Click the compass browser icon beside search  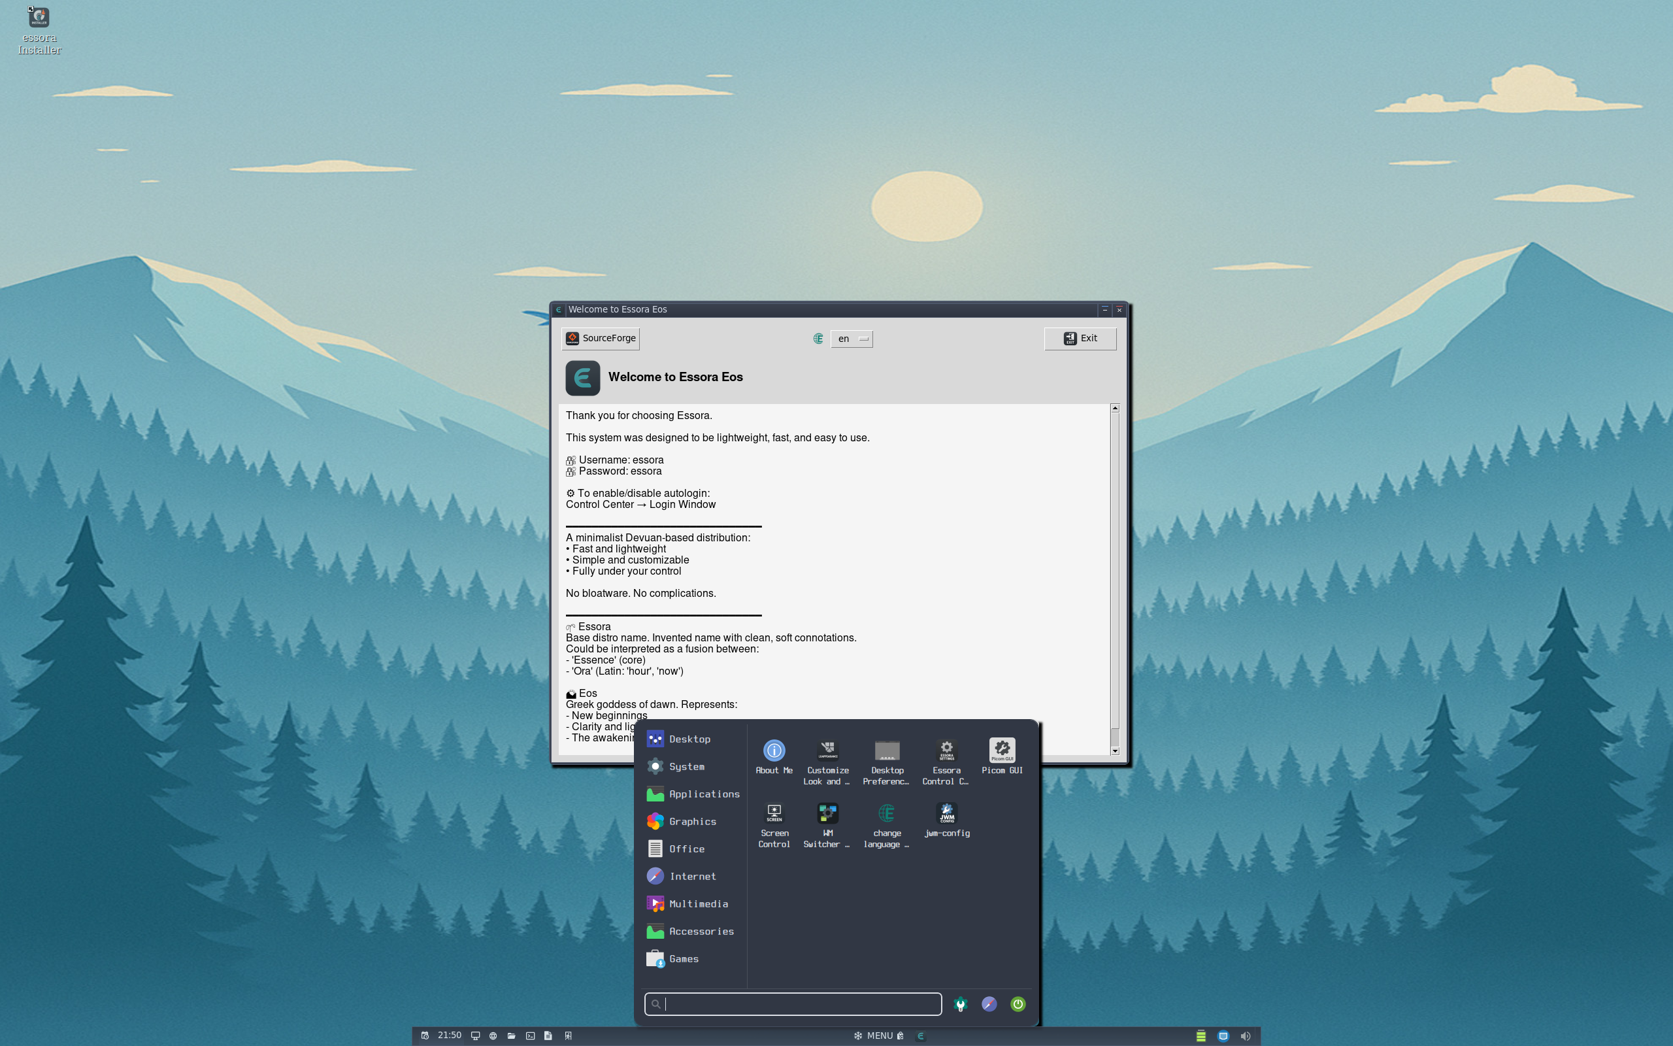[989, 1004]
